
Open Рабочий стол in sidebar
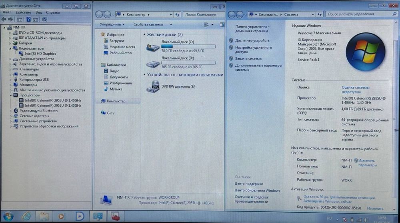point(120,53)
